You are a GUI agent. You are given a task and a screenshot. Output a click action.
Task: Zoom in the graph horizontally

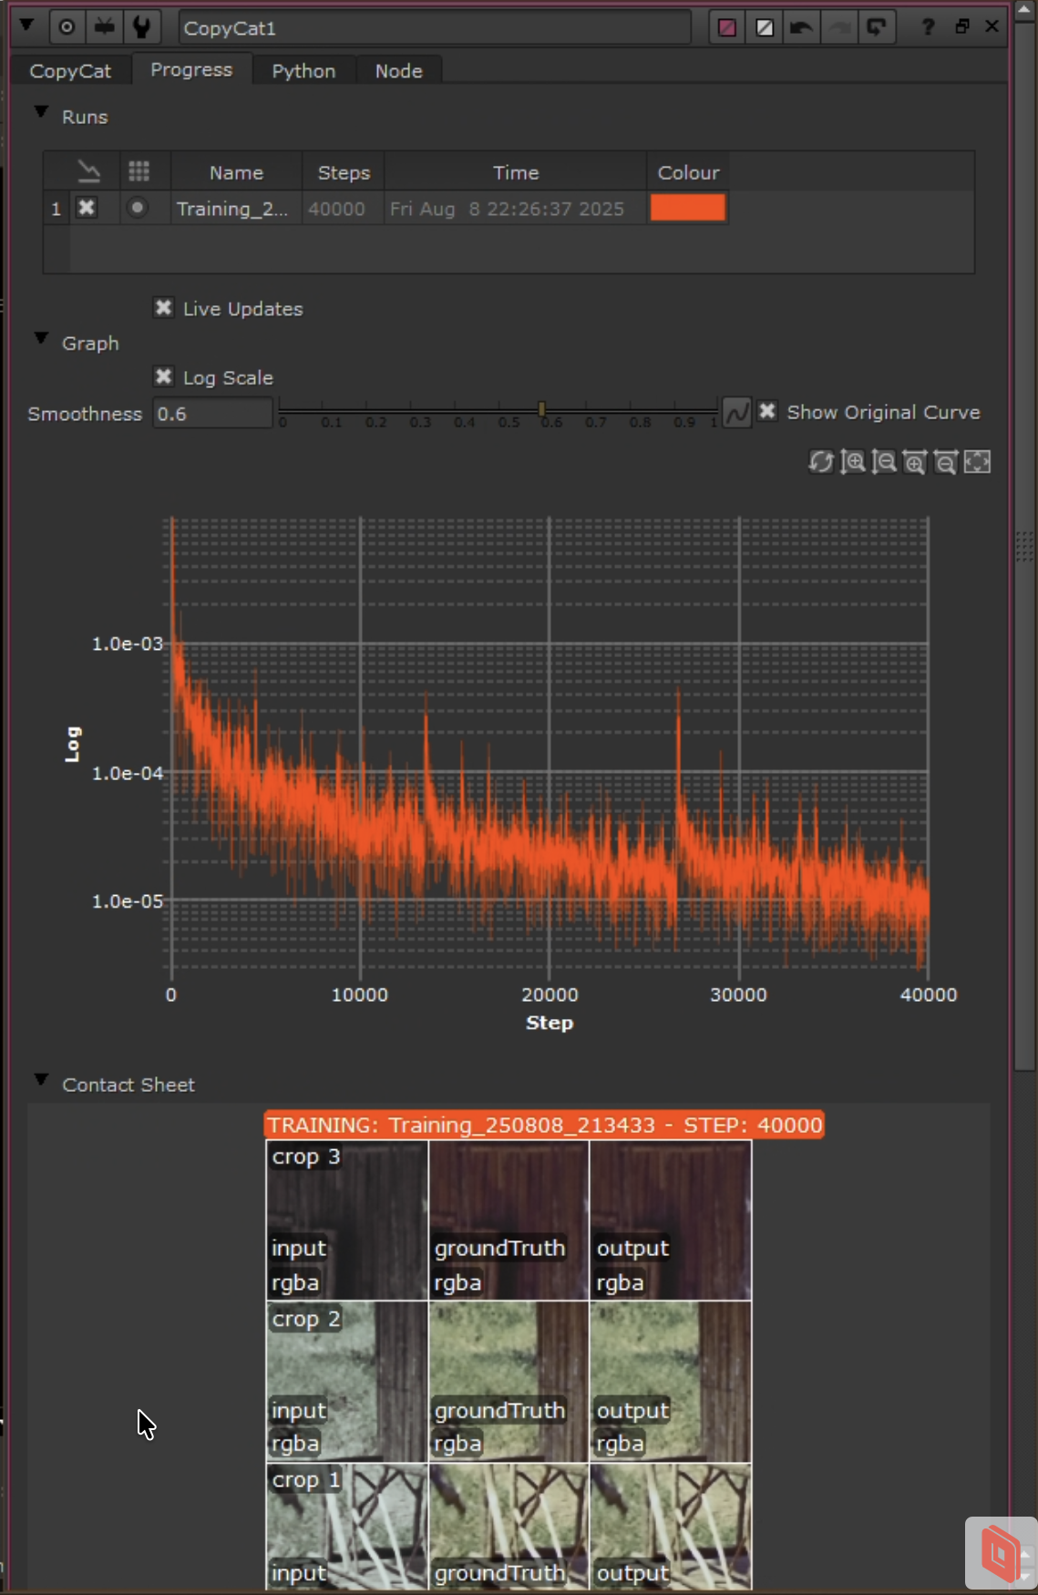click(x=915, y=462)
